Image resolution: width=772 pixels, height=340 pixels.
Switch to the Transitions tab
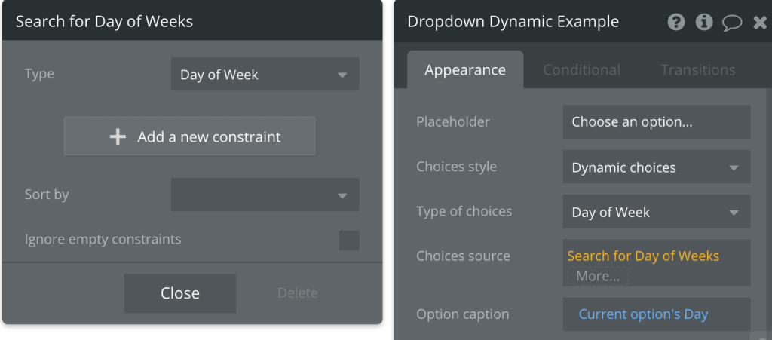697,70
